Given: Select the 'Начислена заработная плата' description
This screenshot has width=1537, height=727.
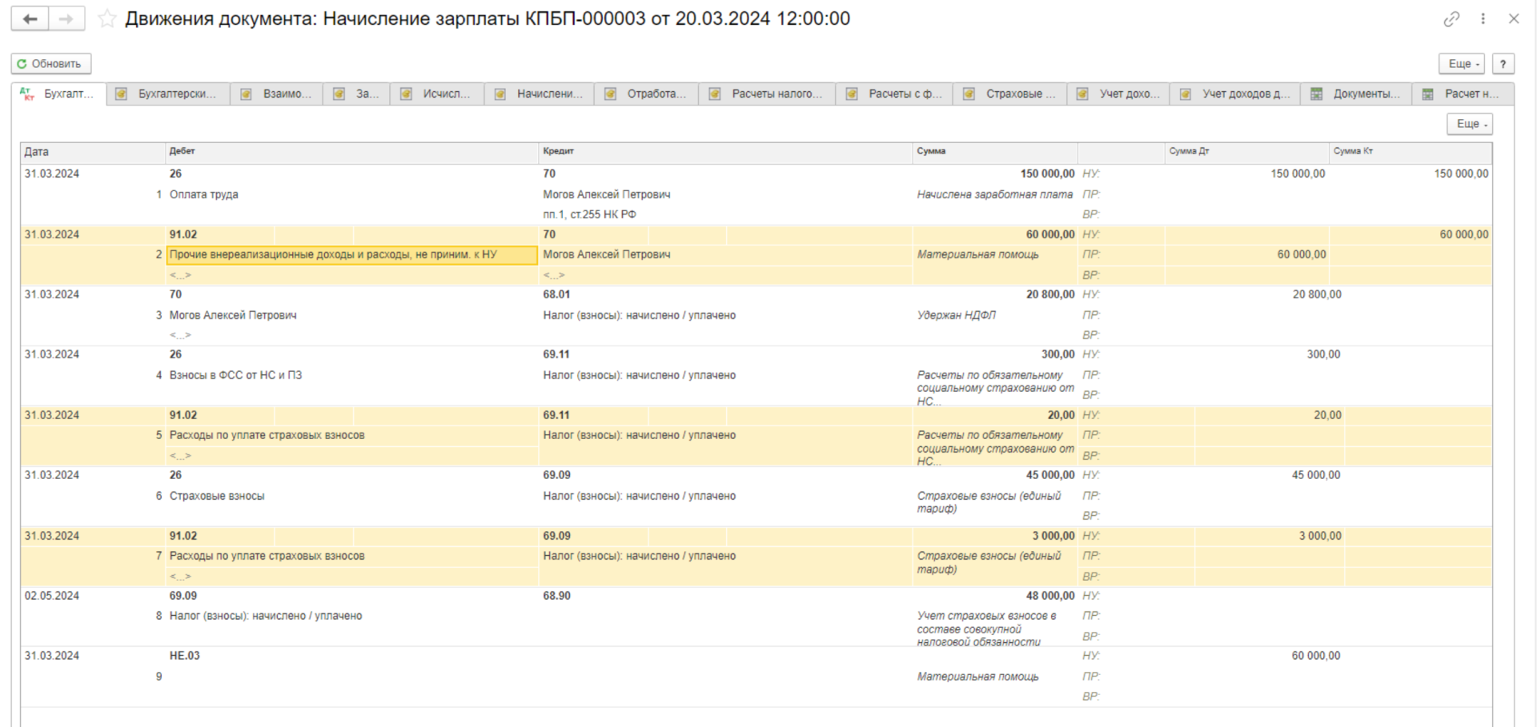Looking at the screenshot, I should tap(995, 194).
